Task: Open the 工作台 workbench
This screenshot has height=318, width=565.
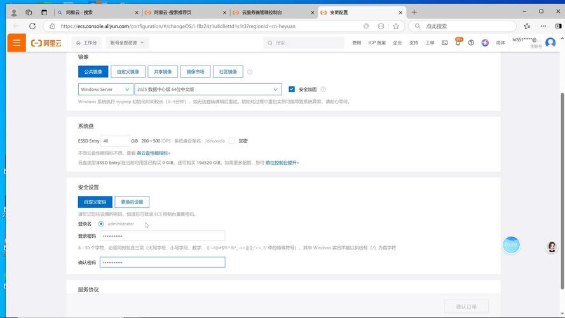Action: [86, 43]
